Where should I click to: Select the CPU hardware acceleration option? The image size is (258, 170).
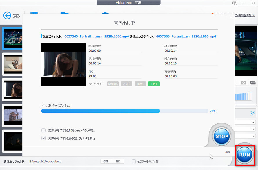pos(154,84)
